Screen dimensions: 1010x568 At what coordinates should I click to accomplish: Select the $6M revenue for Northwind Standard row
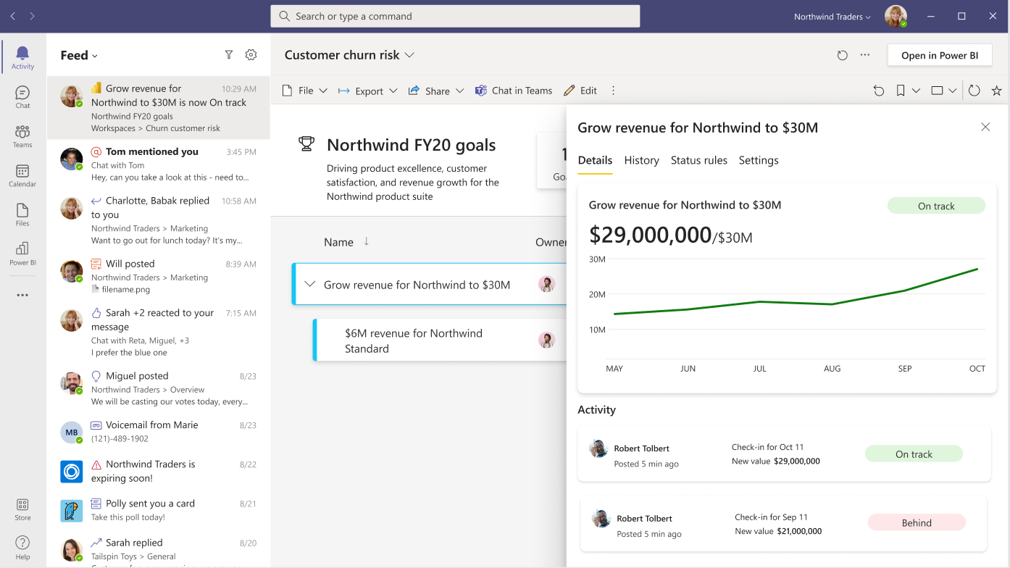[439, 340]
